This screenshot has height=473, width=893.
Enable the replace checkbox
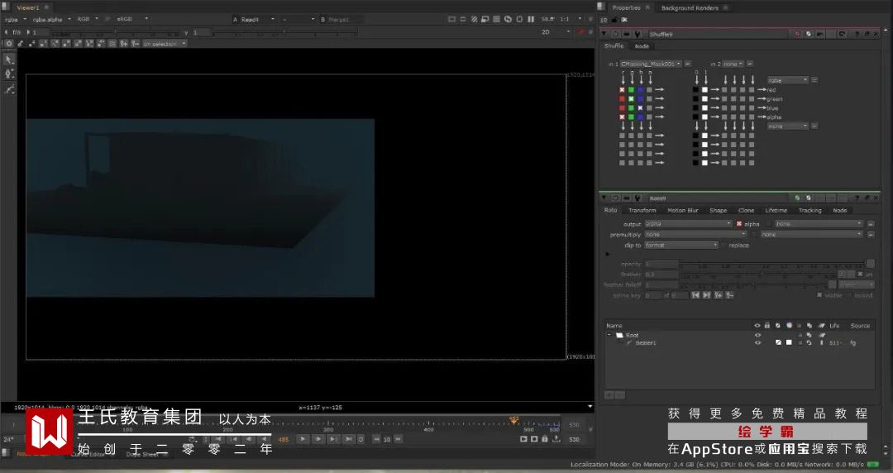723,245
